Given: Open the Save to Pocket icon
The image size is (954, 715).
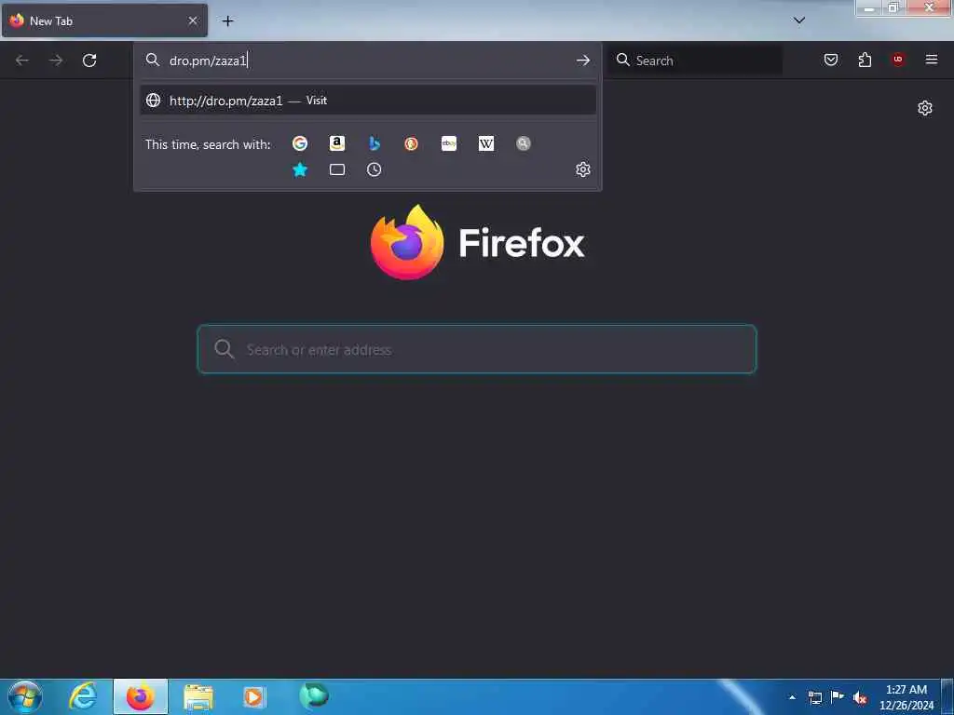Looking at the screenshot, I should coord(831,60).
